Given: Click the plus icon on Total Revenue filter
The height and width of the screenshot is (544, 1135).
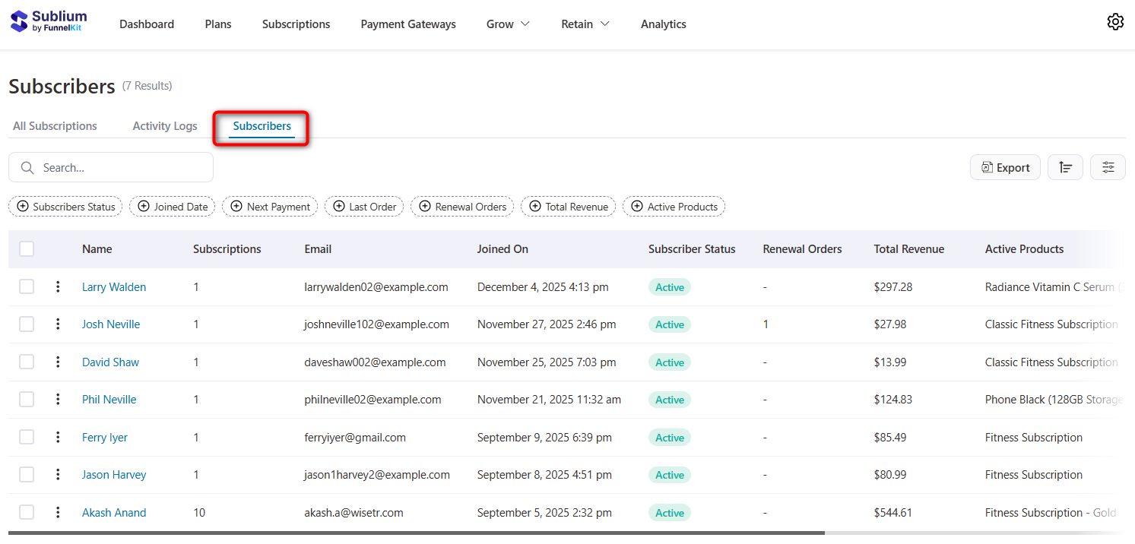Looking at the screenshot, I should [537, 206].
